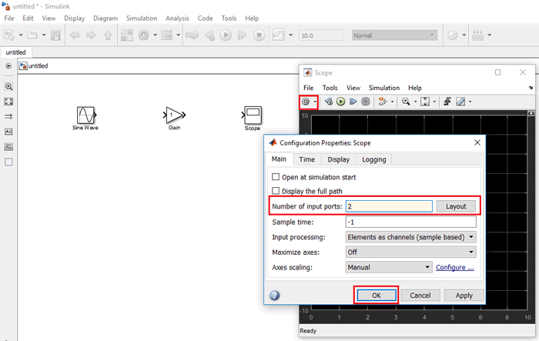Open Simulation menu in Simulink menu bar
This screenshot has height=341, width=539.
click(142, 18)
